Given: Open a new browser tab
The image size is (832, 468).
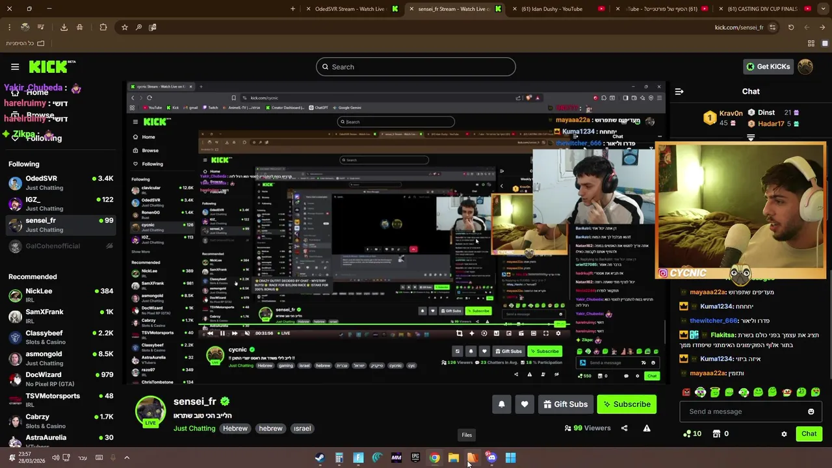Looking at the screenshot, I should click(x=292, y=9).
